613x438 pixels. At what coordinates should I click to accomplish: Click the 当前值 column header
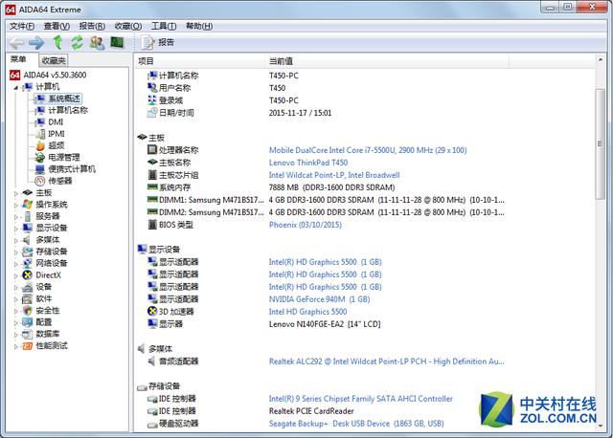[x=387, y=61]
